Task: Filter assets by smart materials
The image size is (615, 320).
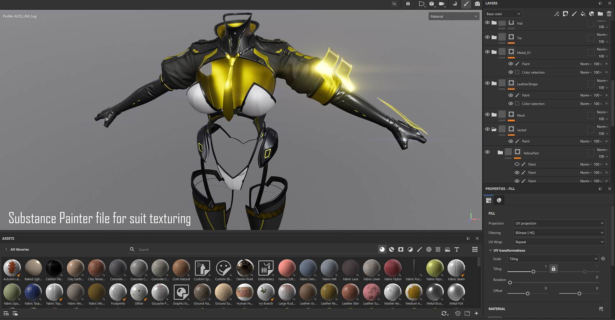Action: 392,249
